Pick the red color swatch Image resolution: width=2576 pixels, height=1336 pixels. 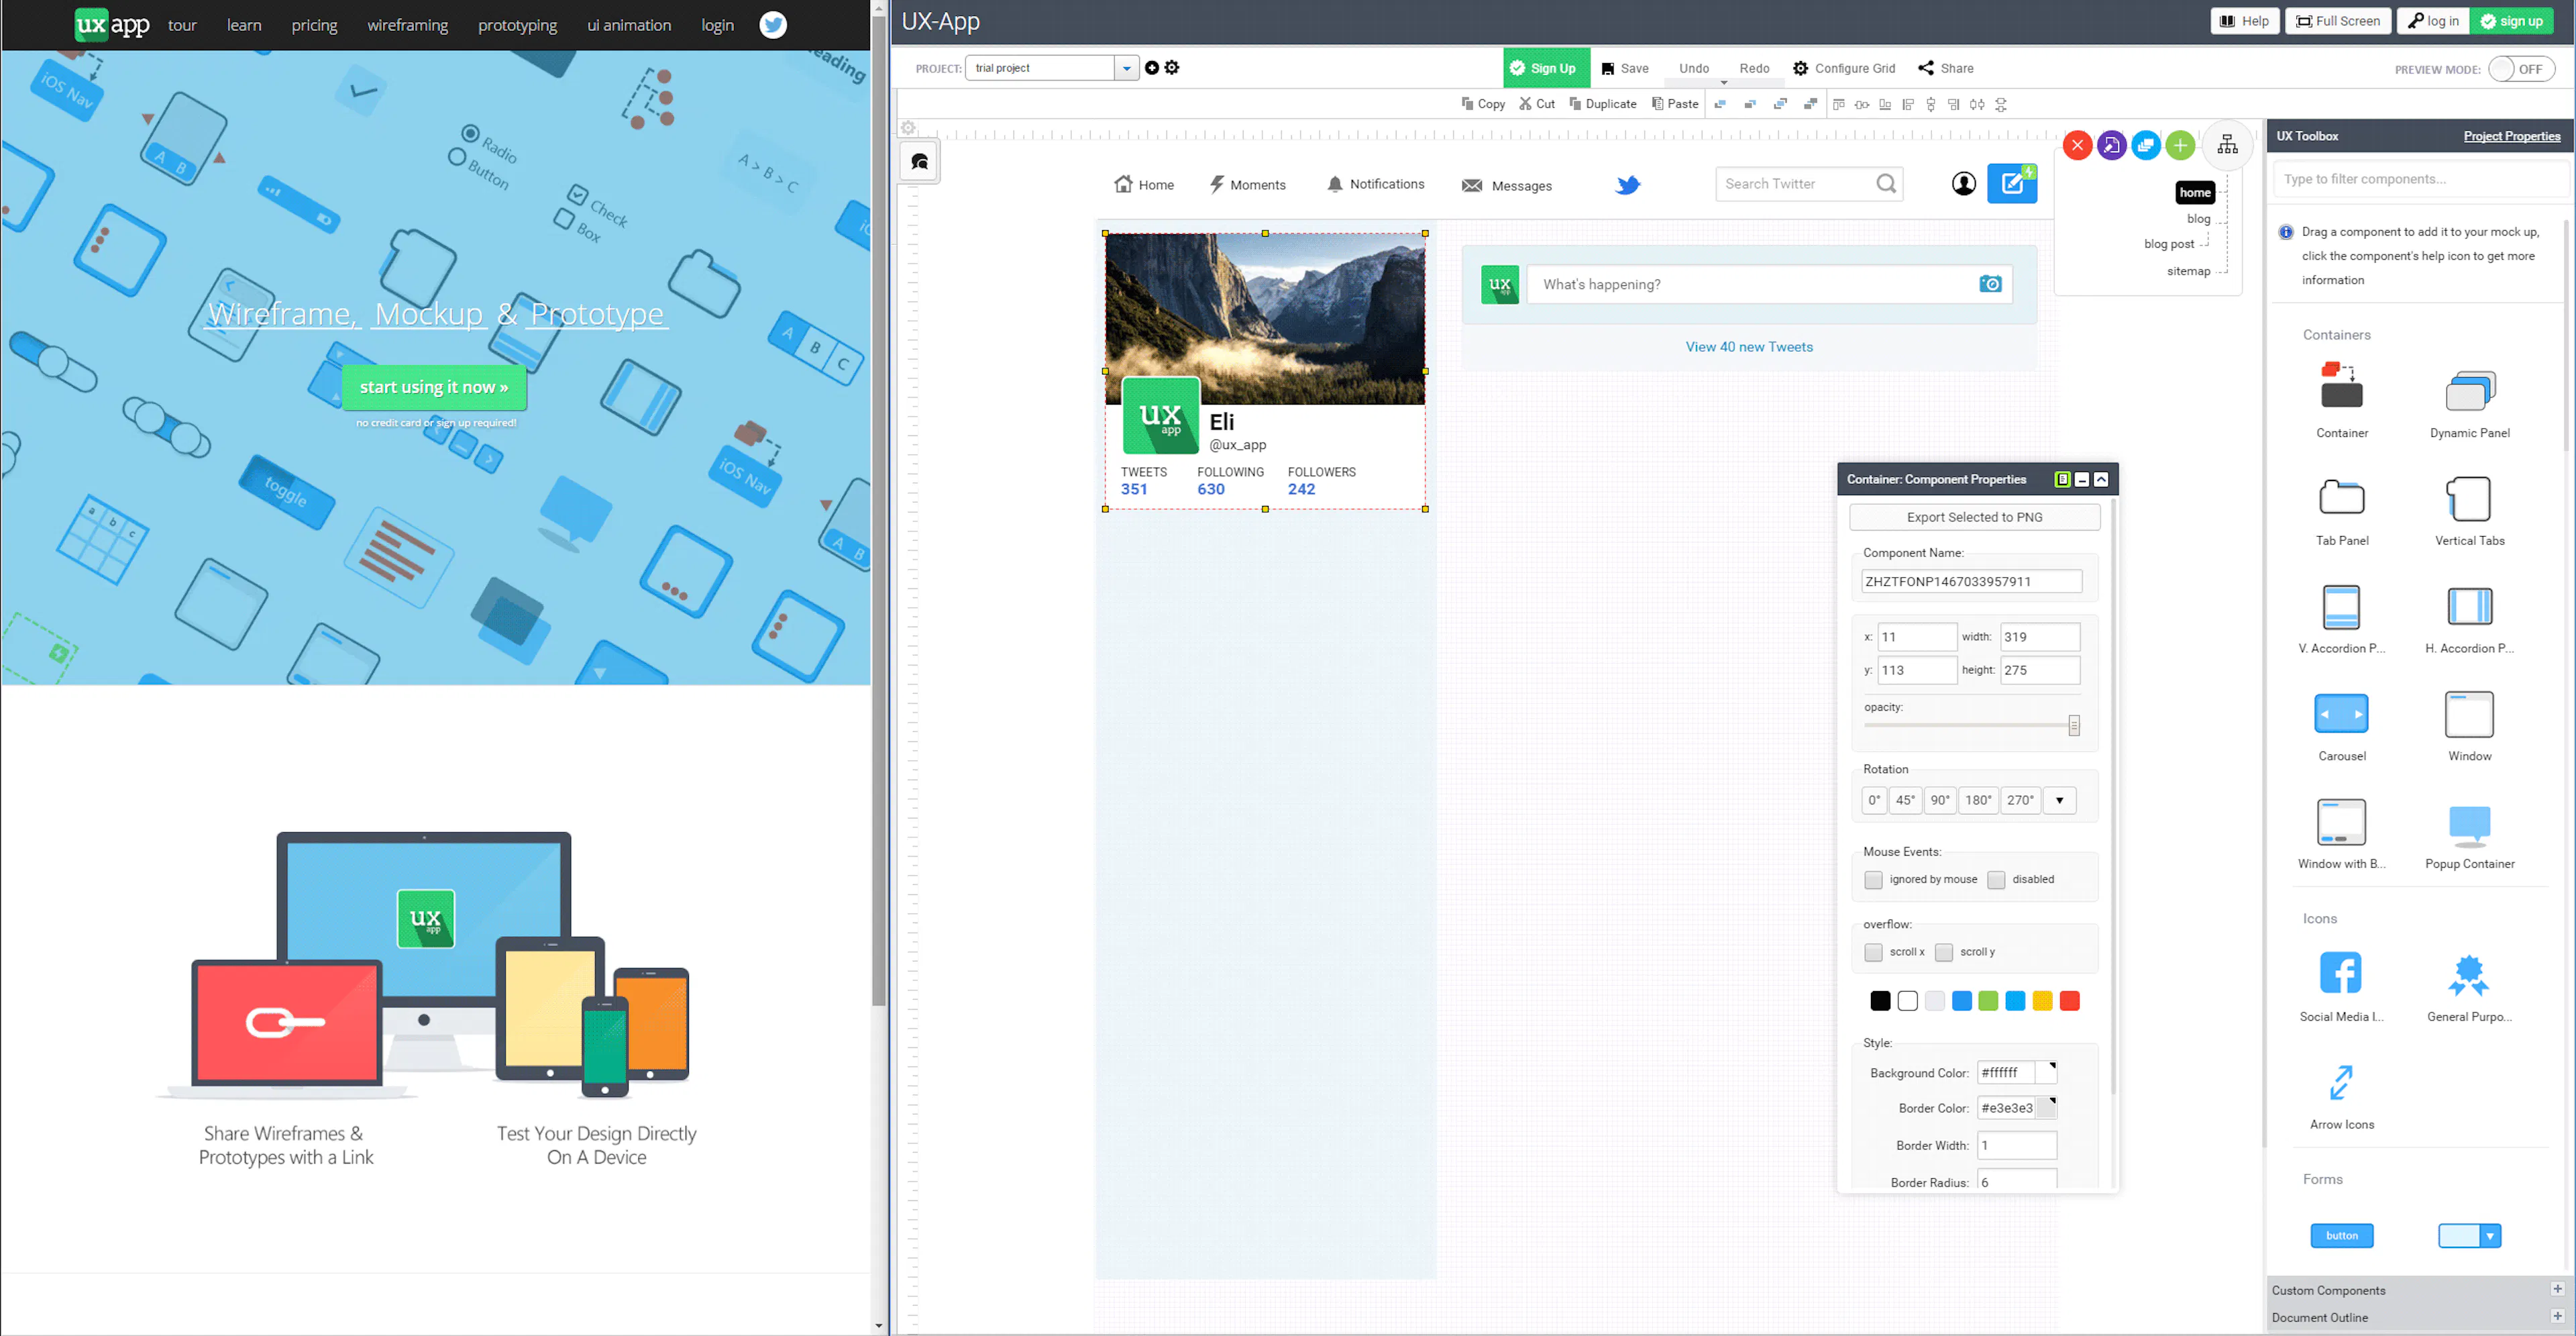click(x=2069, y=1001)
